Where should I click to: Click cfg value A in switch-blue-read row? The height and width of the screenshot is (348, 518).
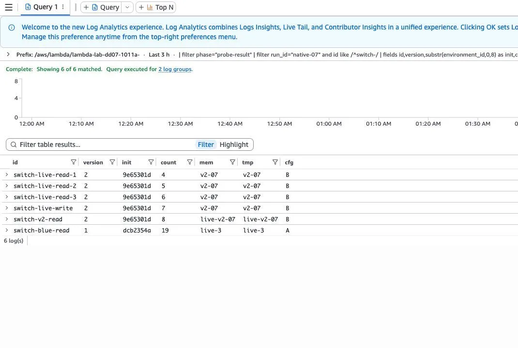click(x=288, y=230)
